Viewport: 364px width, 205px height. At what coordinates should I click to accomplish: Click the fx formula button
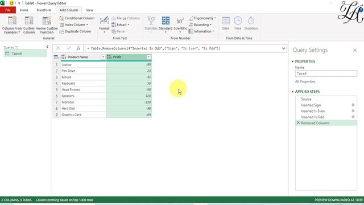pyautogui.click(x=78, y=48)
